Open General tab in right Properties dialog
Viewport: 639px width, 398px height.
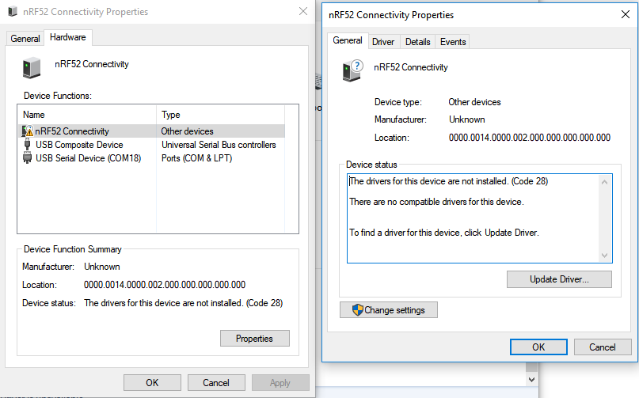coord(348,40)
